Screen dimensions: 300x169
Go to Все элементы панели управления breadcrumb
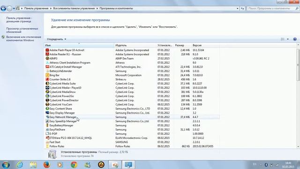(x=74, y=8)
